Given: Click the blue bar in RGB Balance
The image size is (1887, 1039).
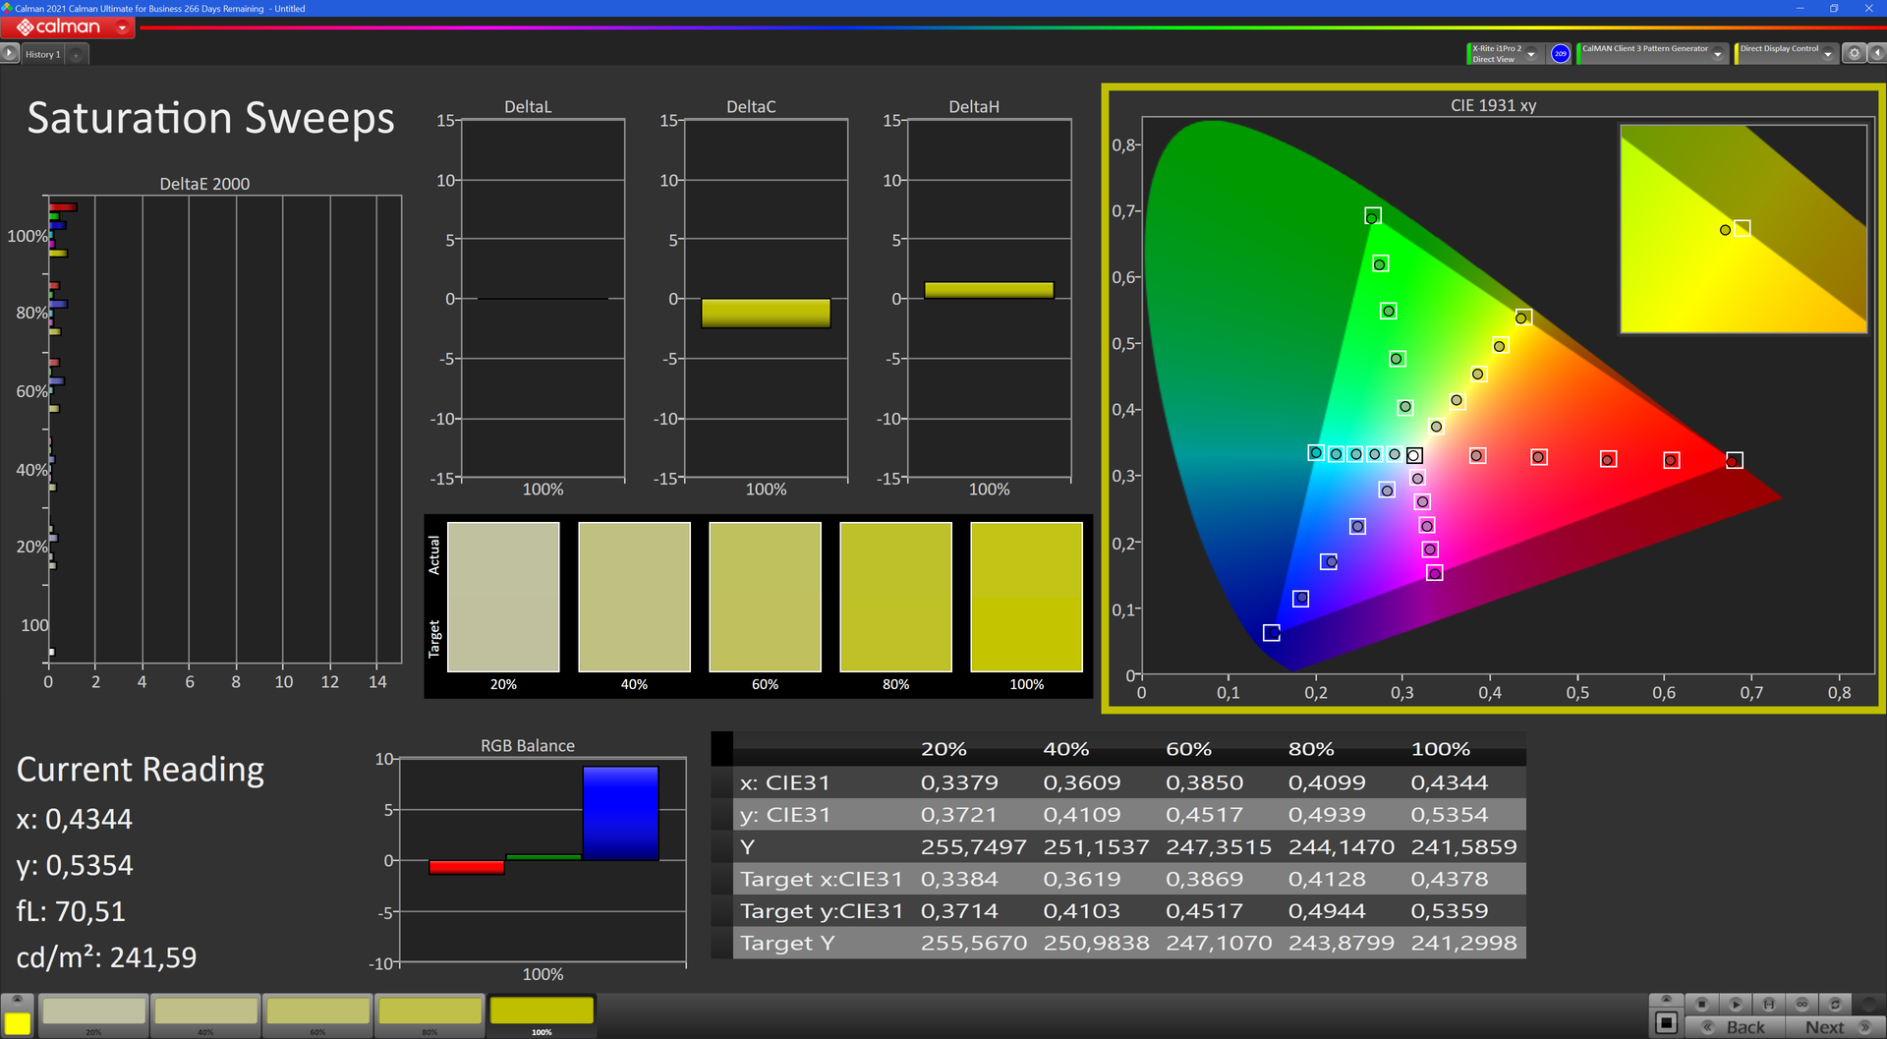Looking at the screenshot, I should tap(620, 813).
